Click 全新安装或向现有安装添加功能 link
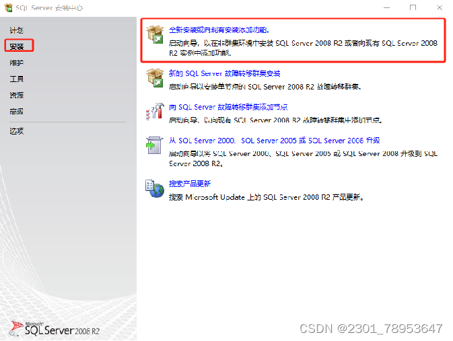 (x=219, y=30)
